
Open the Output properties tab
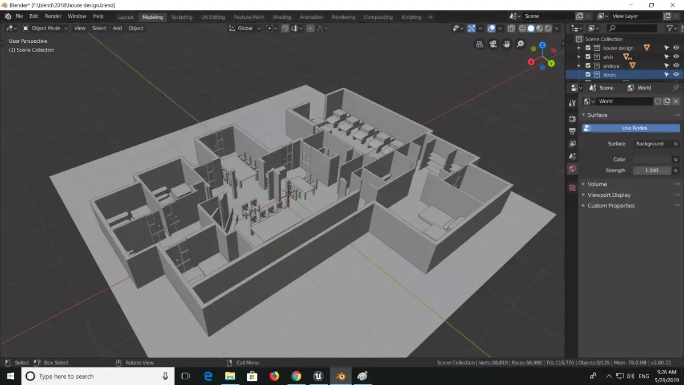tap(572, 131)
